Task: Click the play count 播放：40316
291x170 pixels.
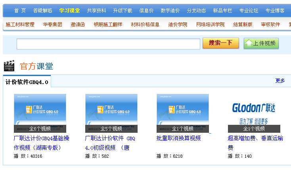Action: coord(28,156)
